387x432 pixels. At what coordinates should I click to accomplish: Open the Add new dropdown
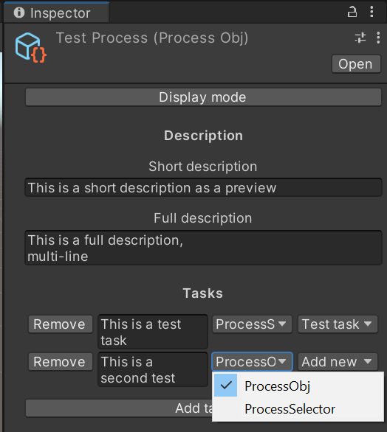(x=338, y=362)
